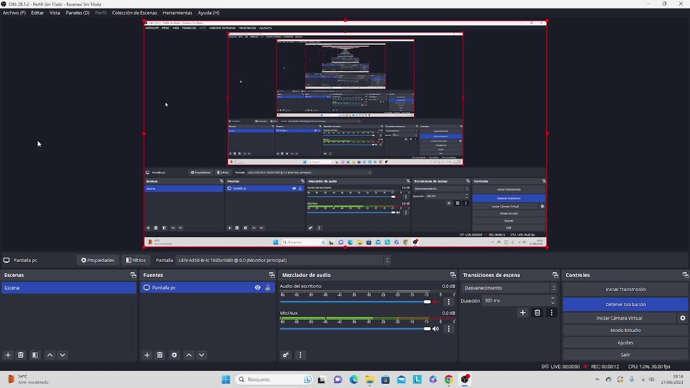This screenshot has height=388, width=690.
Task: Open source properties gear in Fuentes toolbar
Action: (174, 355)
